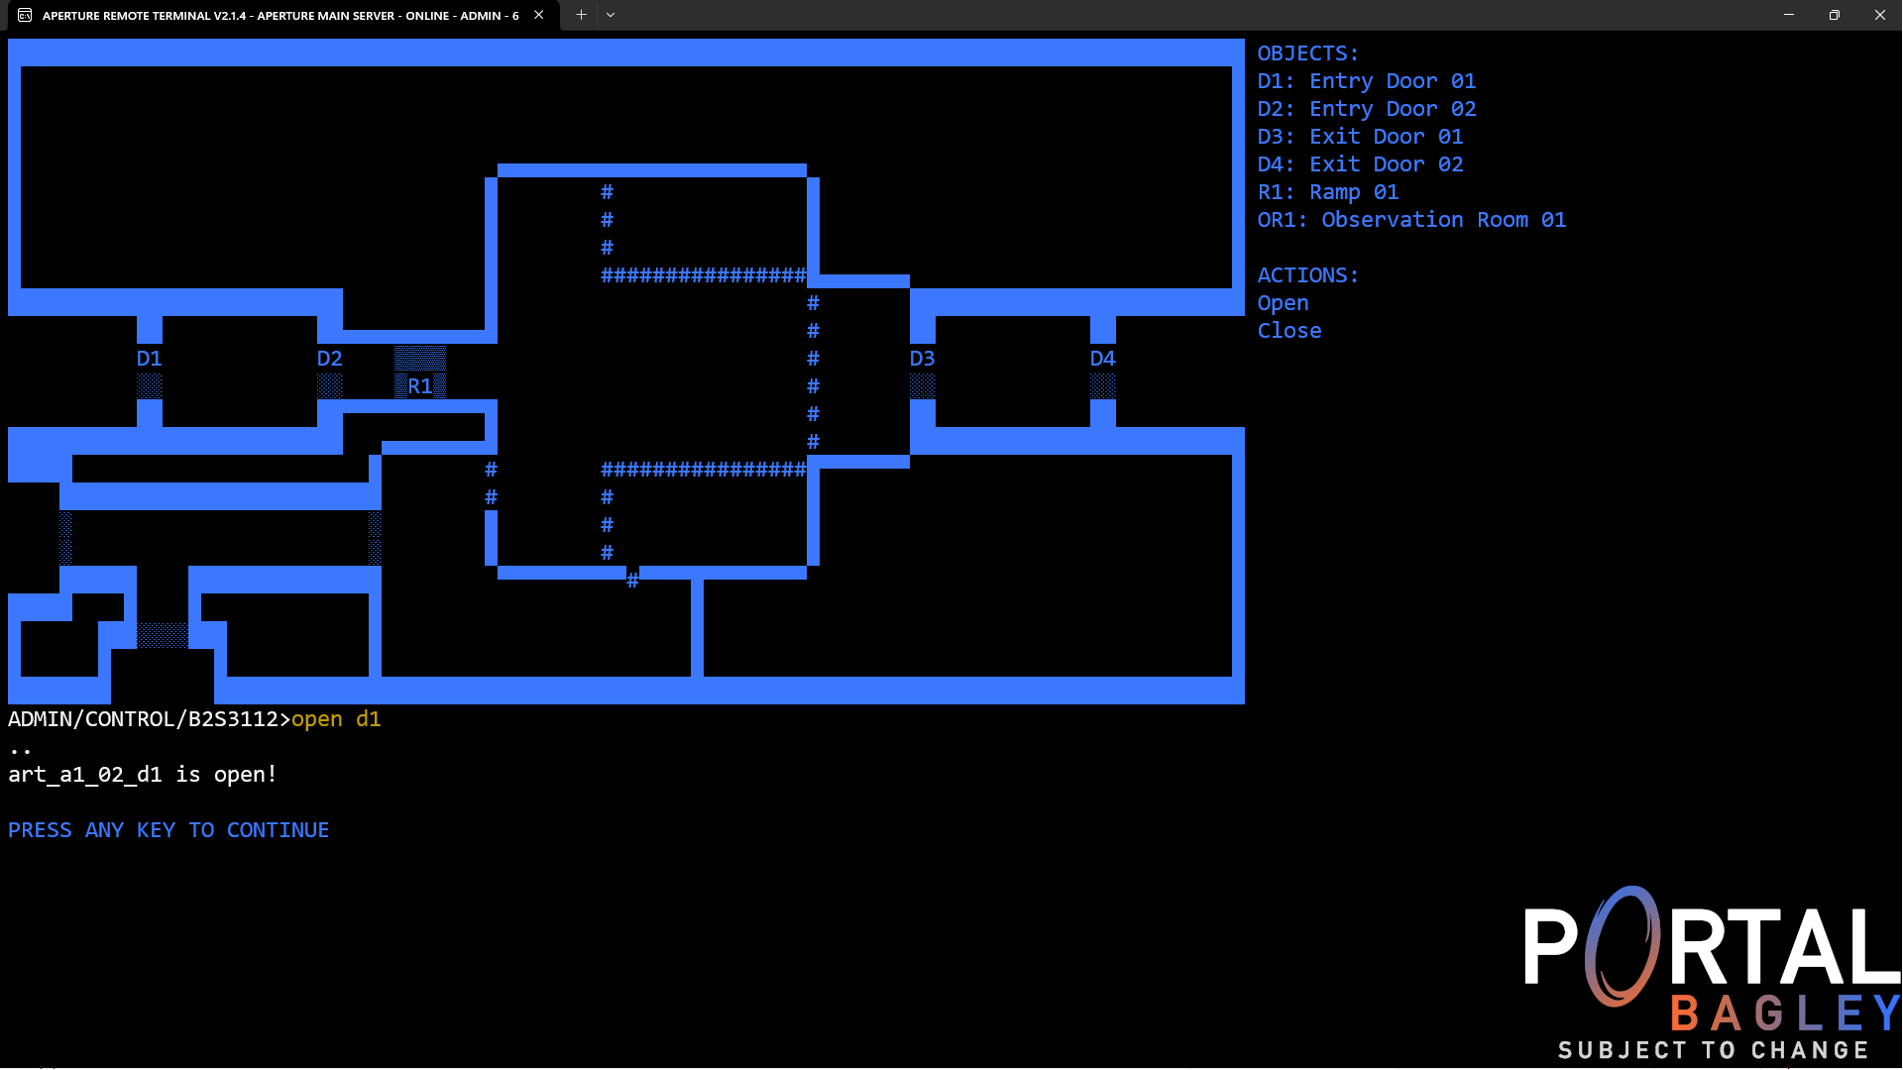
Task: Click the art_a1_02_d1 status message
Action: coord(142,775)
